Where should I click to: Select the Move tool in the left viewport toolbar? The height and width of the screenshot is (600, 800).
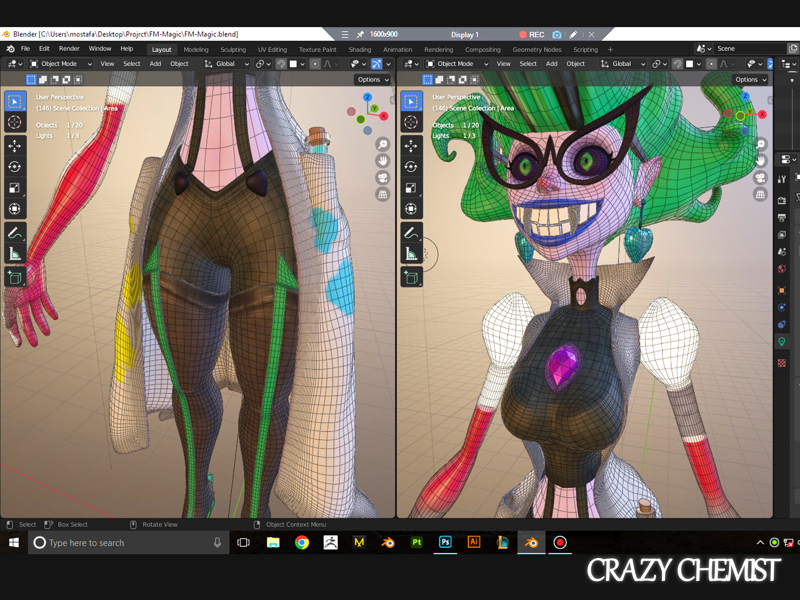pyautogui.click(x=15, y=146)
